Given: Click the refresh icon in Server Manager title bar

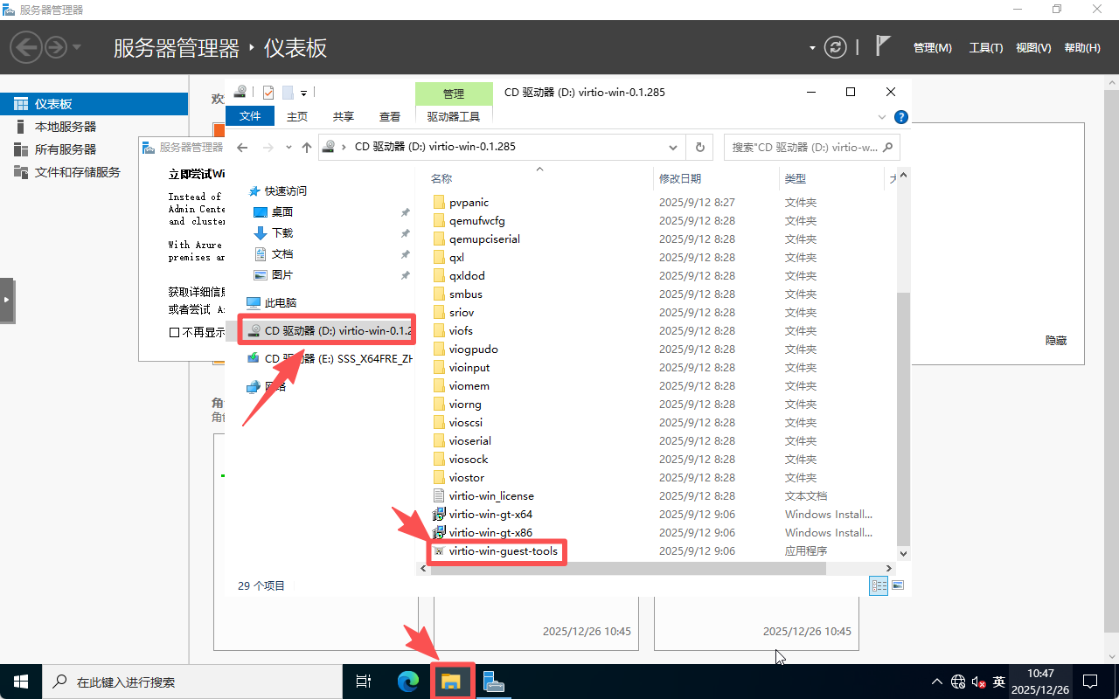Looking at the screenshot, I should 836,47.
